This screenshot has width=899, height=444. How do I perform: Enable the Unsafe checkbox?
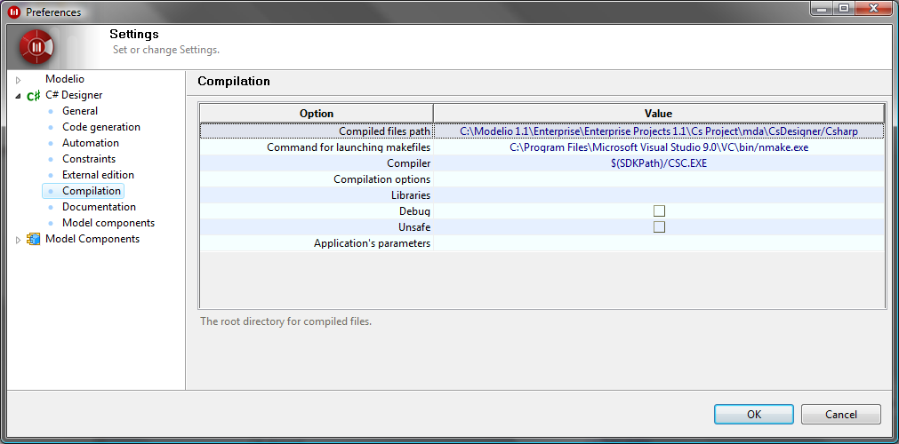(x=659, y=226)
